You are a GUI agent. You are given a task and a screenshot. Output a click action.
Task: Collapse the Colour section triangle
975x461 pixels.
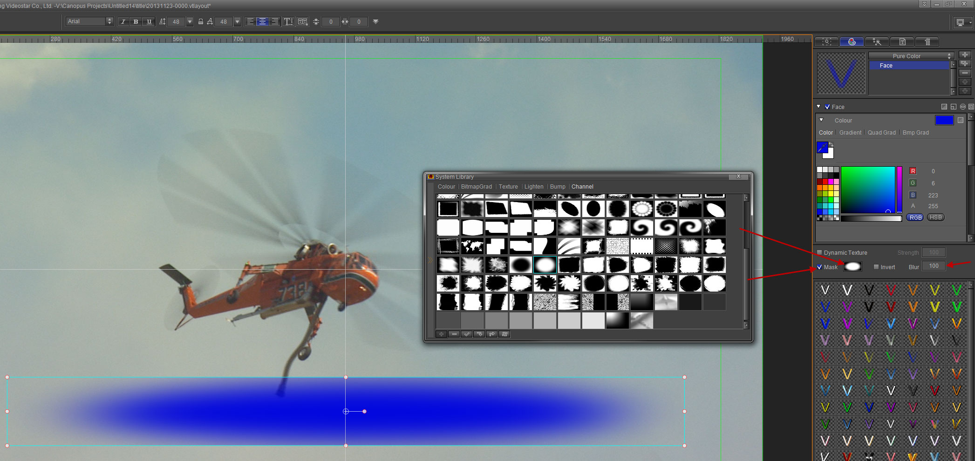(x=821, y=120)
